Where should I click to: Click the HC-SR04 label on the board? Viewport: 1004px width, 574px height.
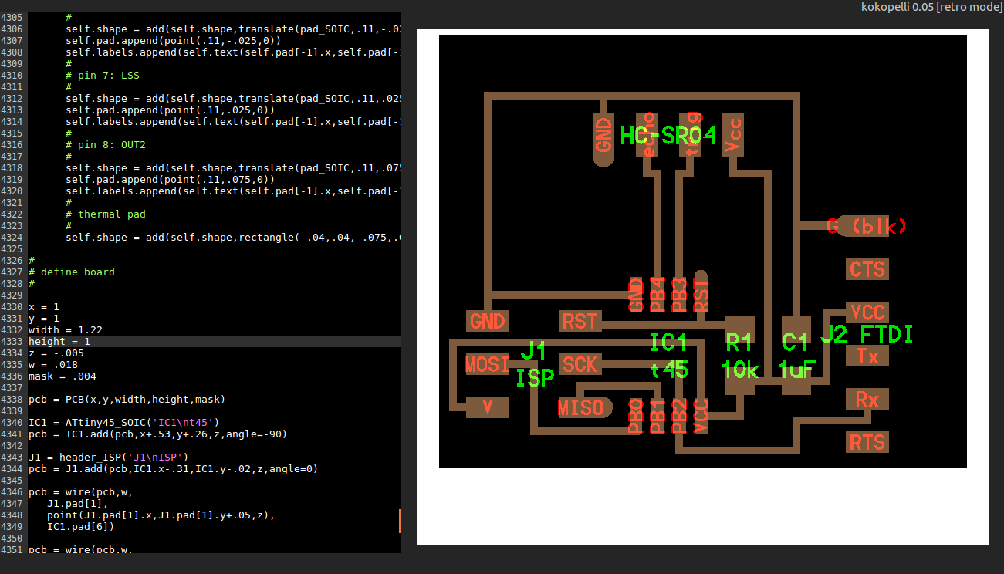[x=668, y=136]
